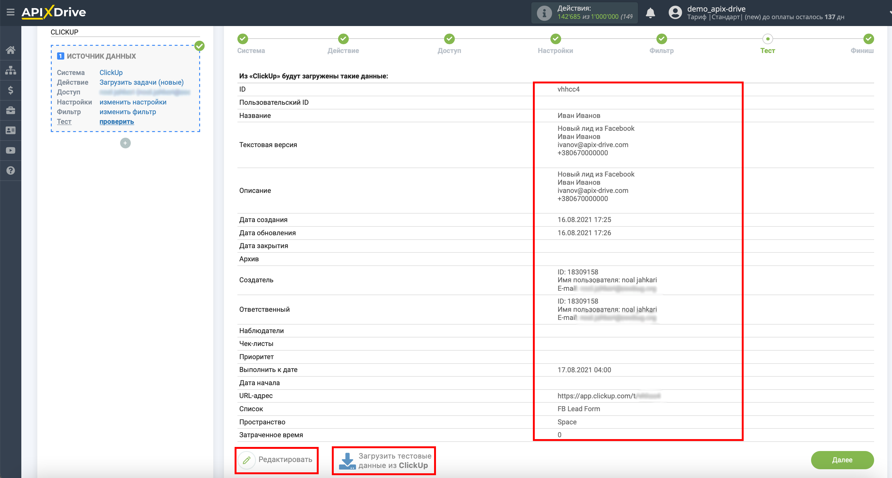Click изменить фильтр link
The width and height of the screenshot is (892, 478).
click(128, 112)
